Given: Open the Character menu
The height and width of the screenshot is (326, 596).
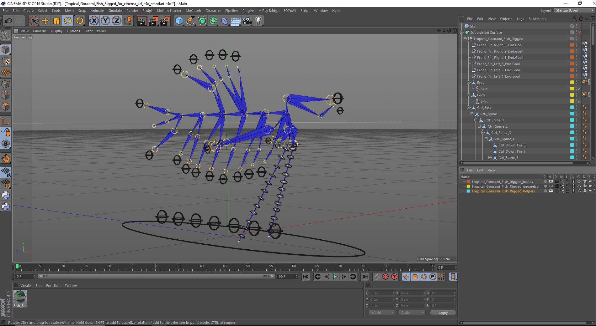Looking at the screenshot, I should (x=213, y=11).
